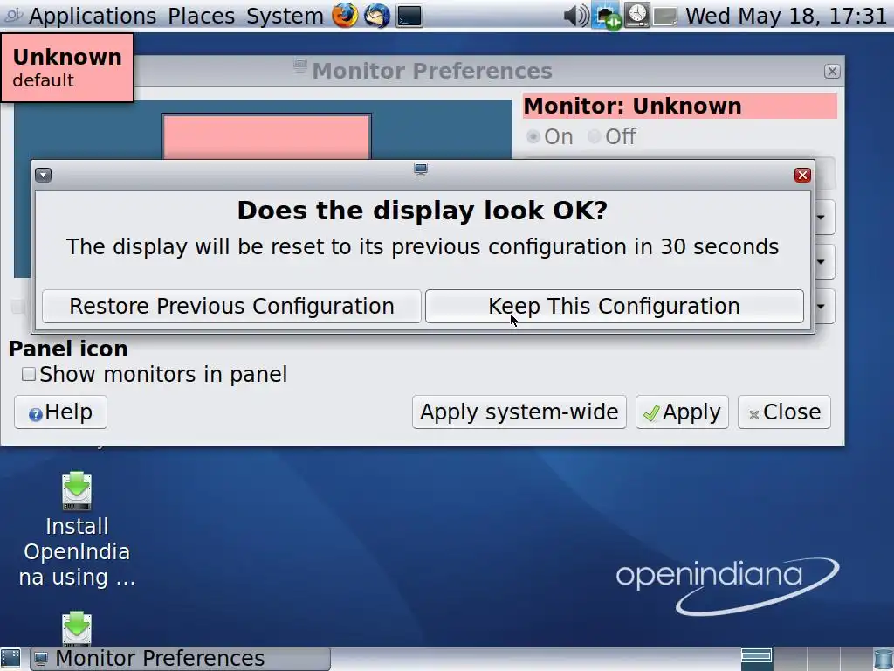Click the clock-on-drive tray icon
This screenshot has width=894, height=671.
[x=636, y=16]
